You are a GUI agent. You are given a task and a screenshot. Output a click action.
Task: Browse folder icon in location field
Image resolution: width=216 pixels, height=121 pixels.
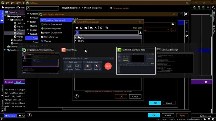tap(173, 24)
